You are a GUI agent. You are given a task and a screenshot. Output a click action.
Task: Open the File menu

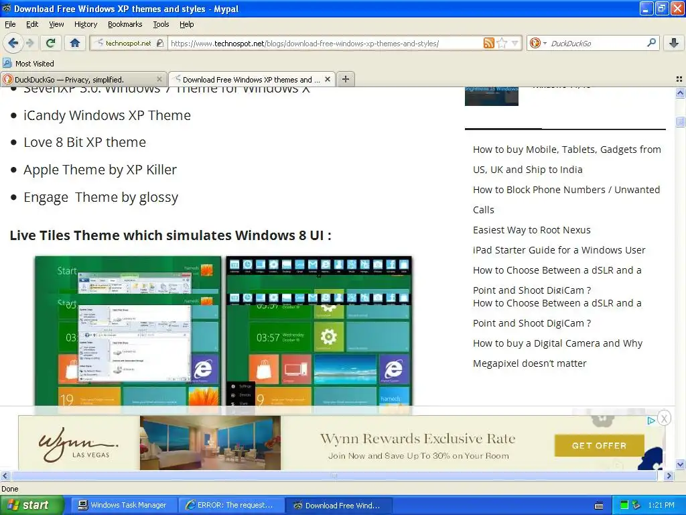pos(10,24)
